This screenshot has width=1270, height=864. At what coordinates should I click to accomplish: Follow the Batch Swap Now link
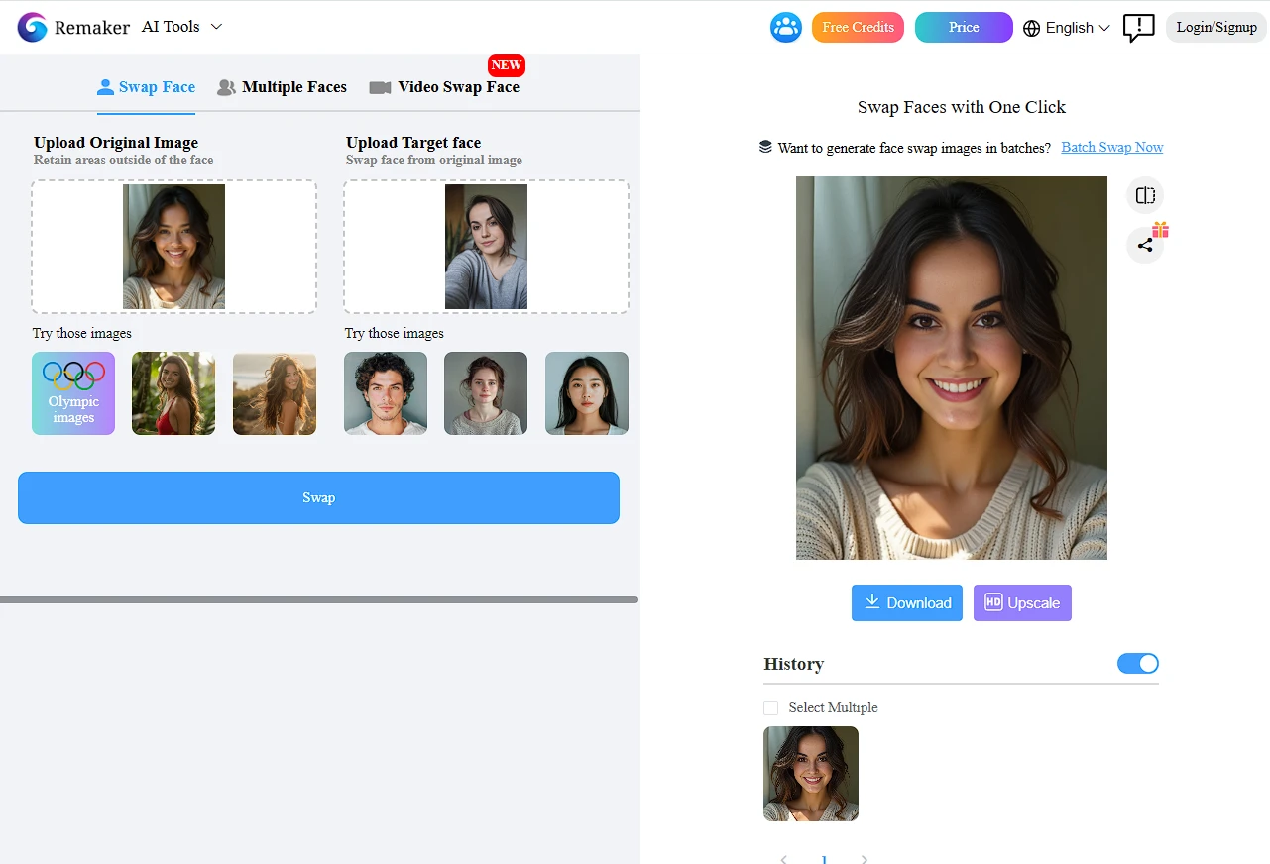click(1111, 147)
